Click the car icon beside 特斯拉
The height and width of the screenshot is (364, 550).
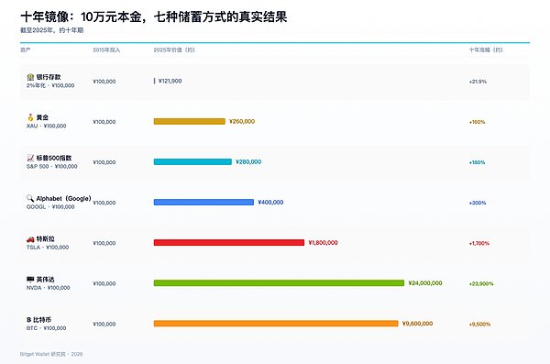tap(30, 239)
